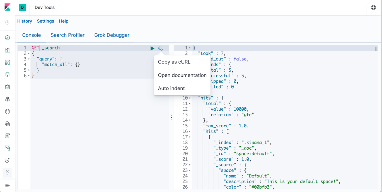Select Auto indent in the popup menu
This screenshot has width=382, height=192.
tap(171, 88)
